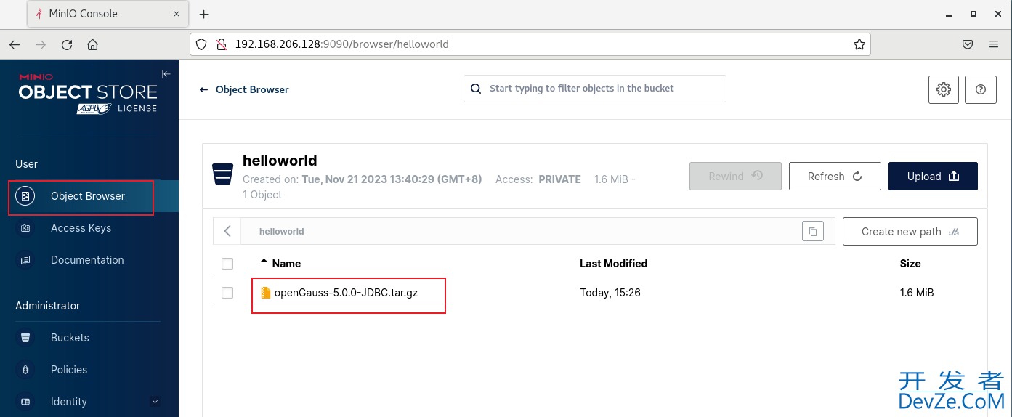Viewport: 1012px width, 417px height.
Task: Close the MinIO Console tab
Action: click(x=177, y=14)
